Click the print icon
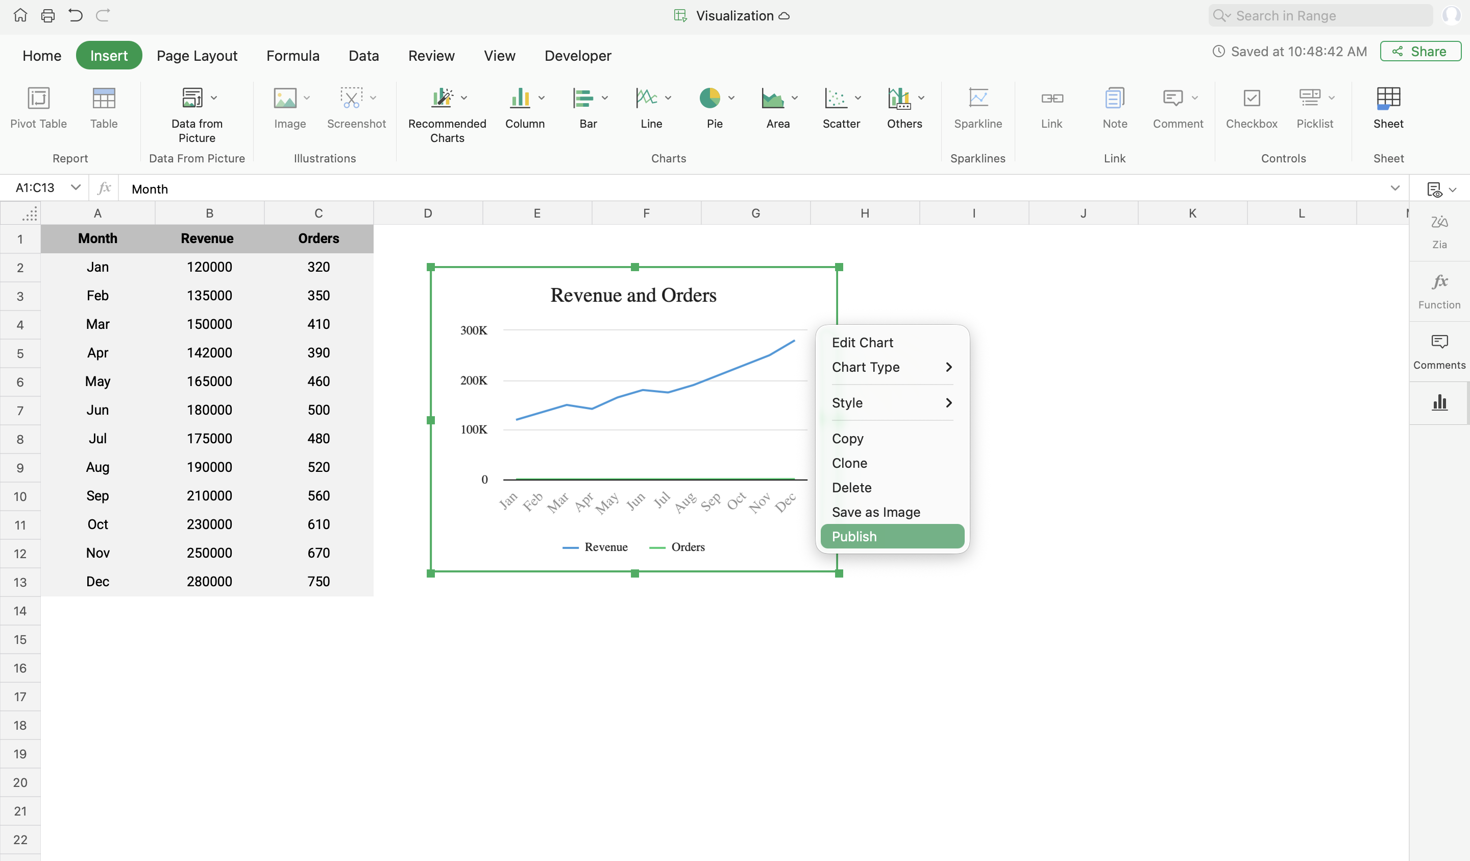 [x=48, y=16]
